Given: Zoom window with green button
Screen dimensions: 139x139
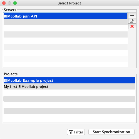Looking at the screenshot, I should pos(15,3).
